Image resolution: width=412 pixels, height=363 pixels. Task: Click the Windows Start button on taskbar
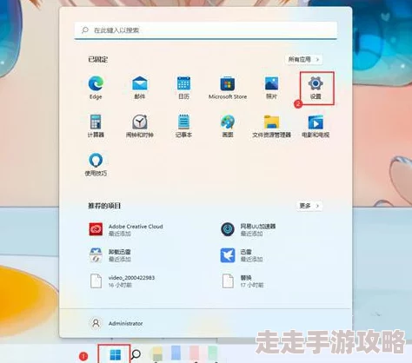point(115,354)
